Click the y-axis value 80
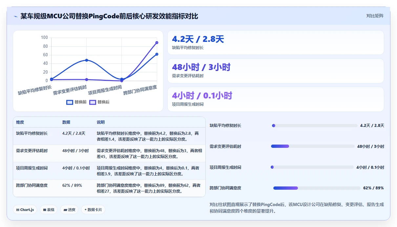This screenshot has height=227, width=397. [x=46, y=46]
